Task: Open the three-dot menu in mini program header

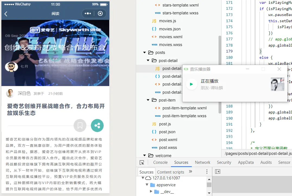Action: pyautogui.click(x=88, y=13)
